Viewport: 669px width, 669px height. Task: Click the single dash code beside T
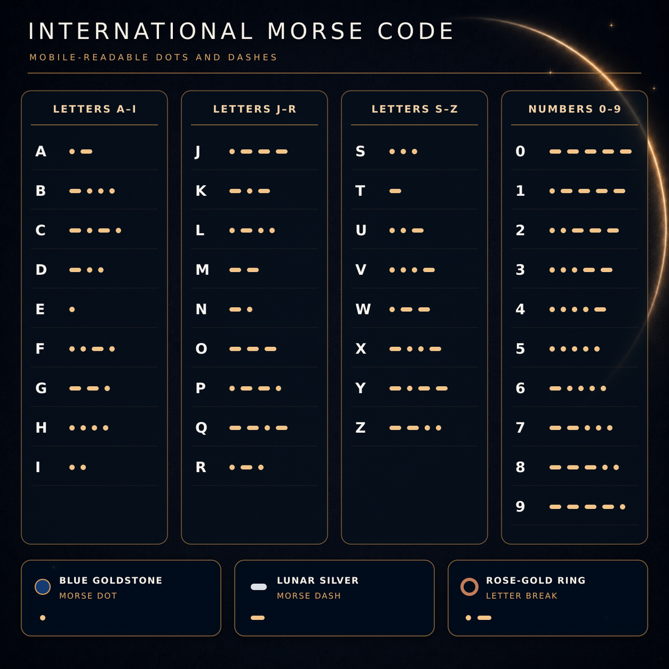(x=395, y=191)
